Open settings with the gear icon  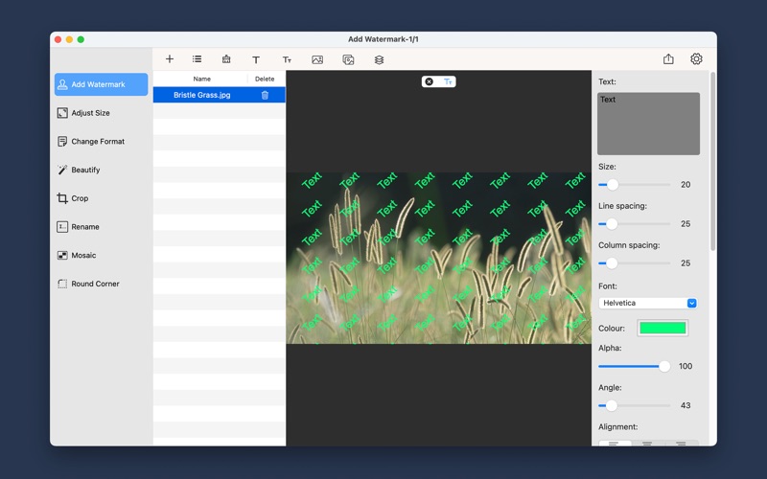click(696, 59)
